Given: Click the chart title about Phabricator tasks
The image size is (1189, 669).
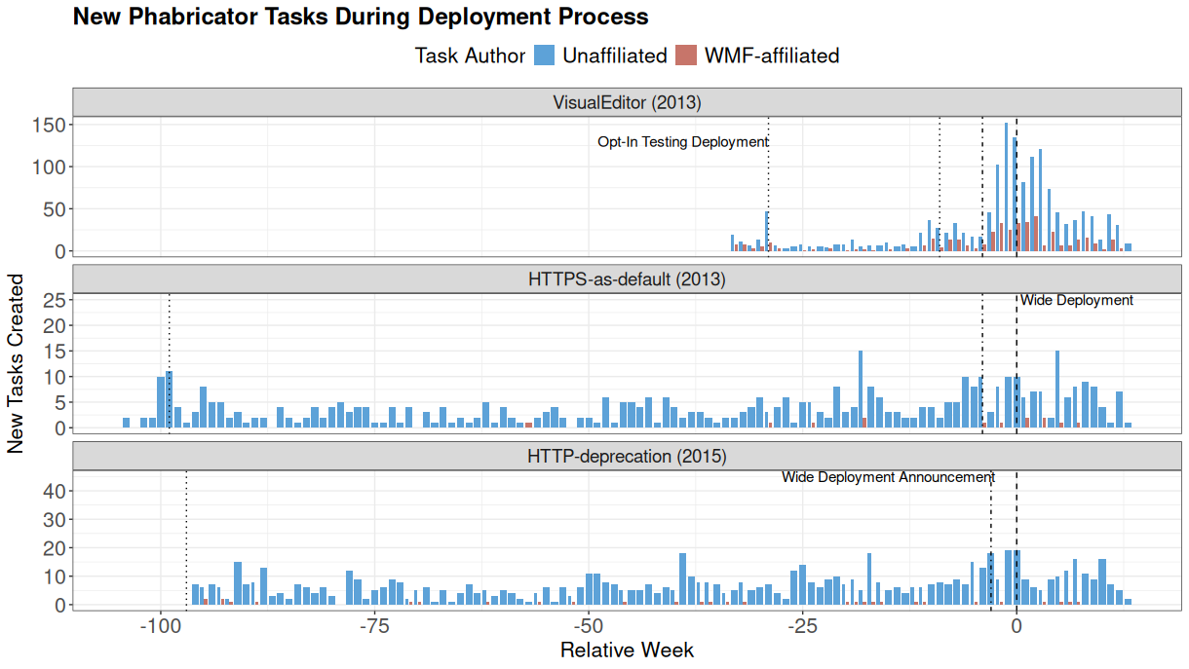Looking at the screenshot, I should pyautogui.click(x=361, y=18).
